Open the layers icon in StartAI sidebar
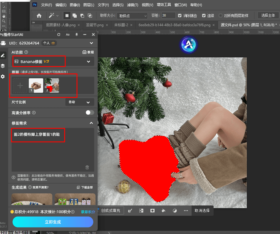The width and height of the screenshot is (280, 234). (3, 66)
